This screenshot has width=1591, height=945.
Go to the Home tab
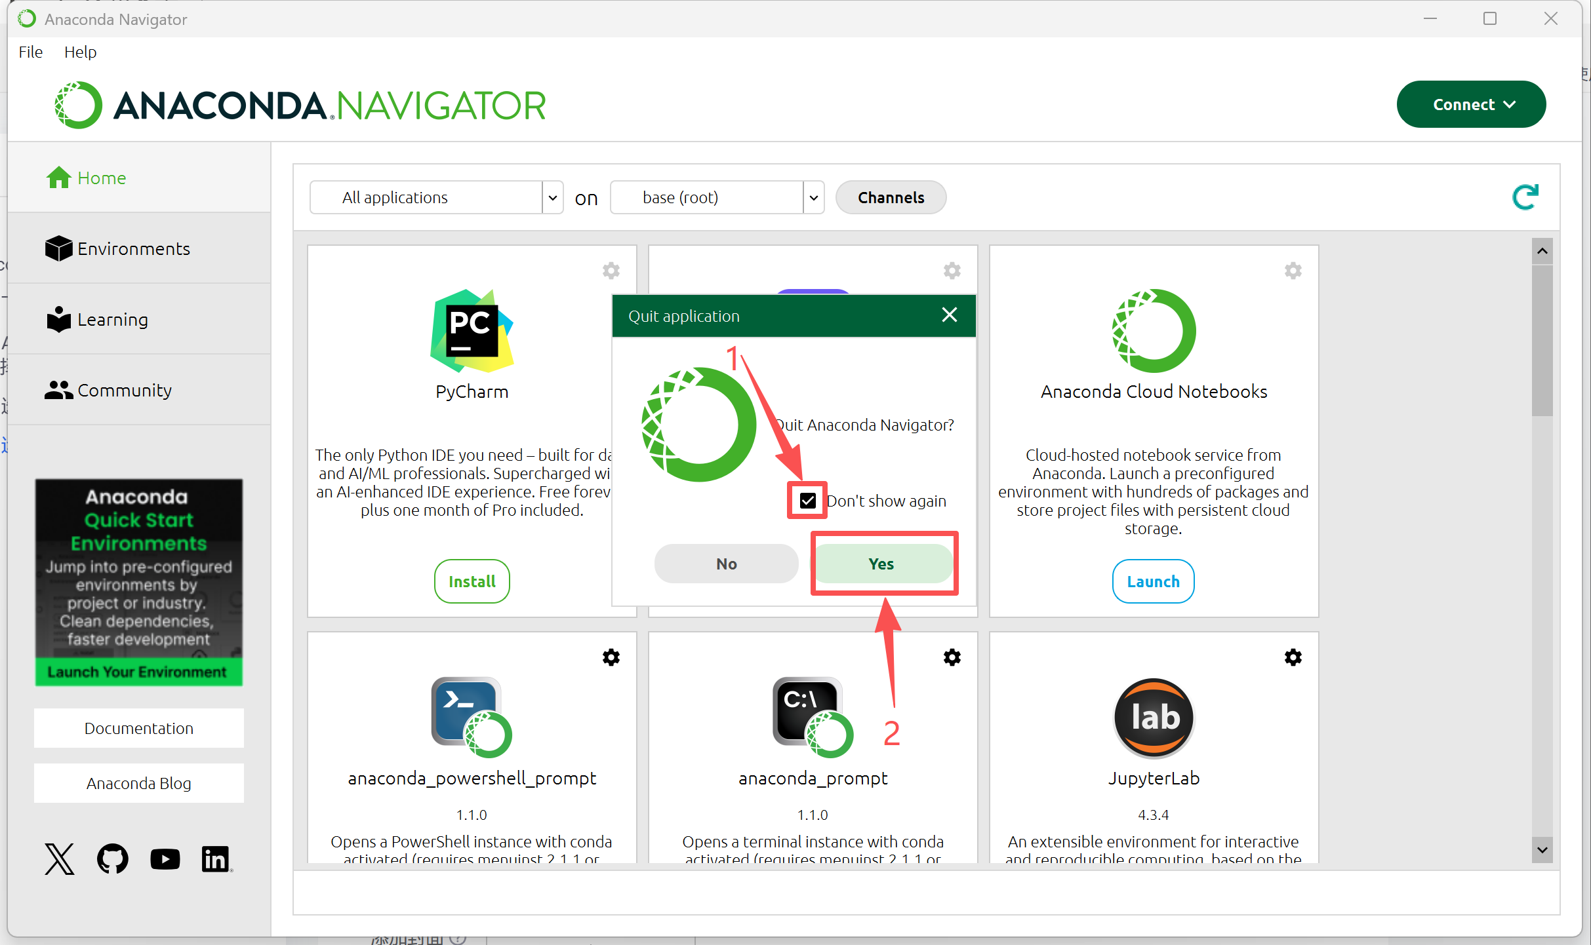click(x=139, y=178)
